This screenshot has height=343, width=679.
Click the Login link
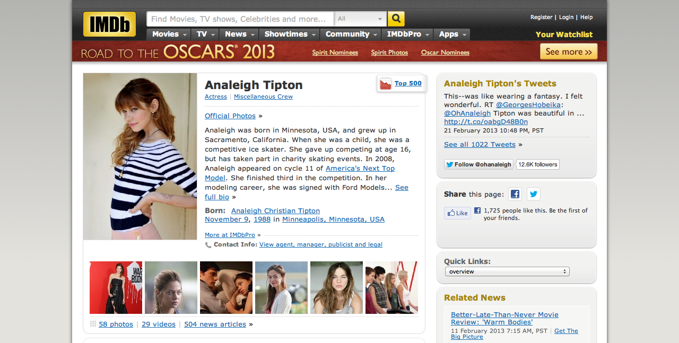(x=566, y=17)
